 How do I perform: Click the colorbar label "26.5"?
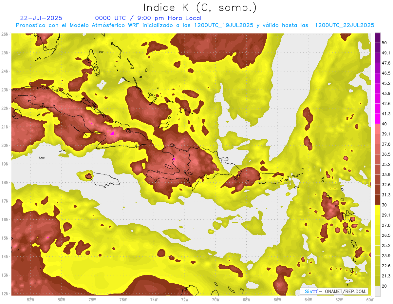click(x=386, y=235)
